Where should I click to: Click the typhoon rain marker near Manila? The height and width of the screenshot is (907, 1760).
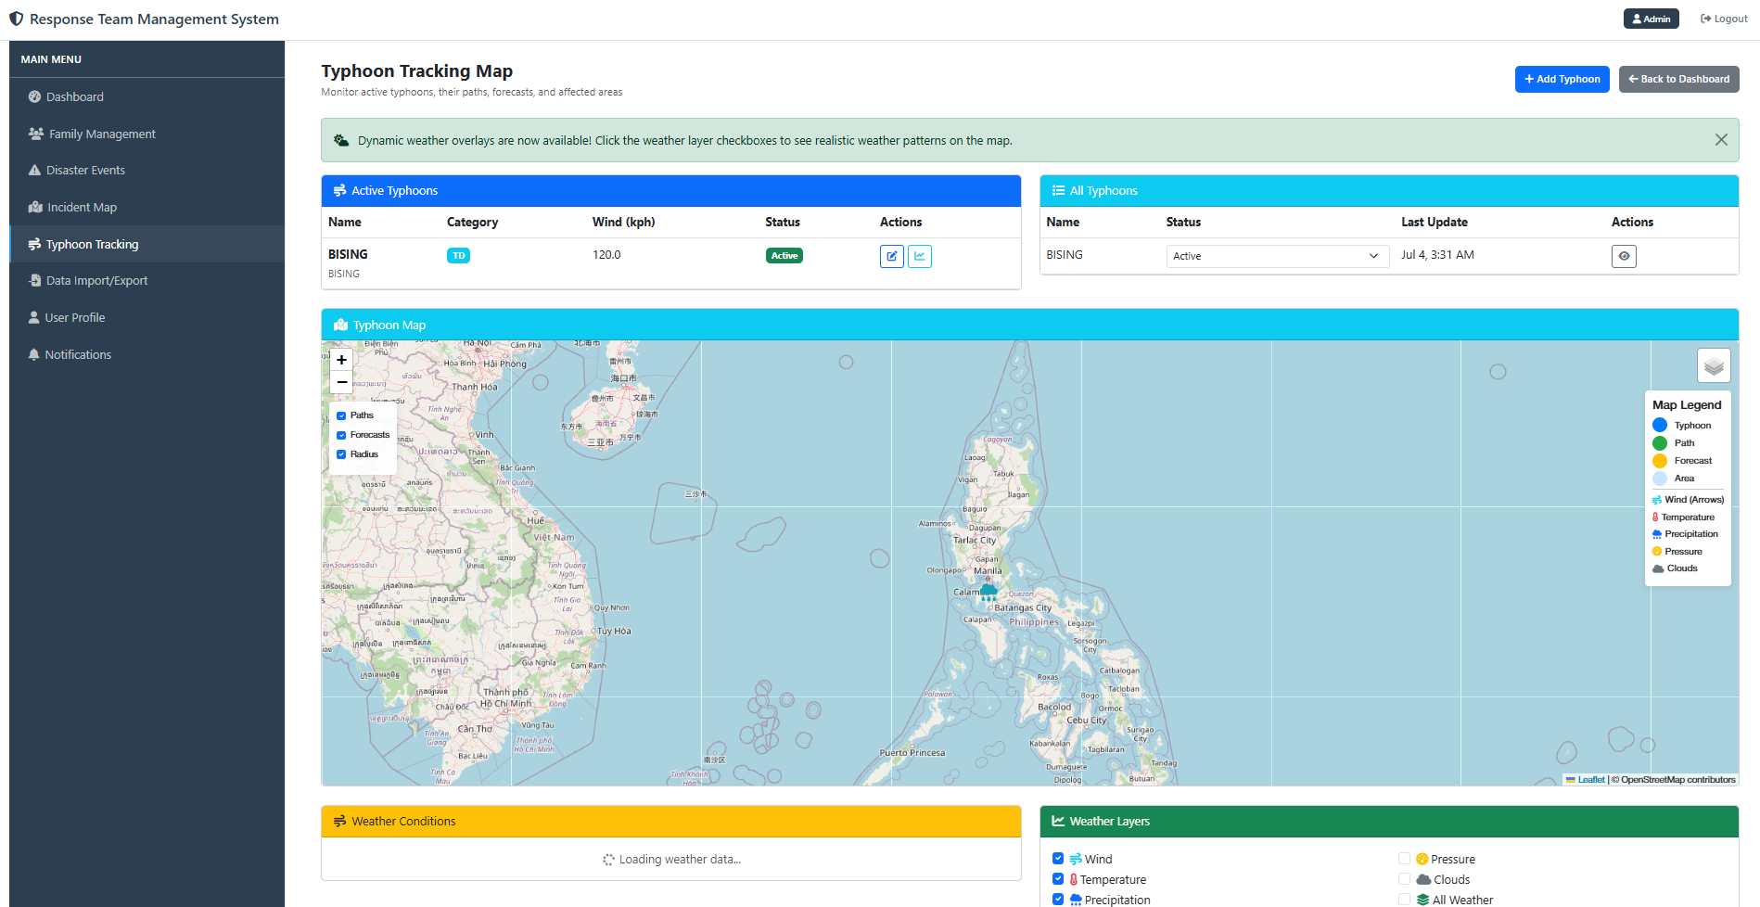[988, 592]
